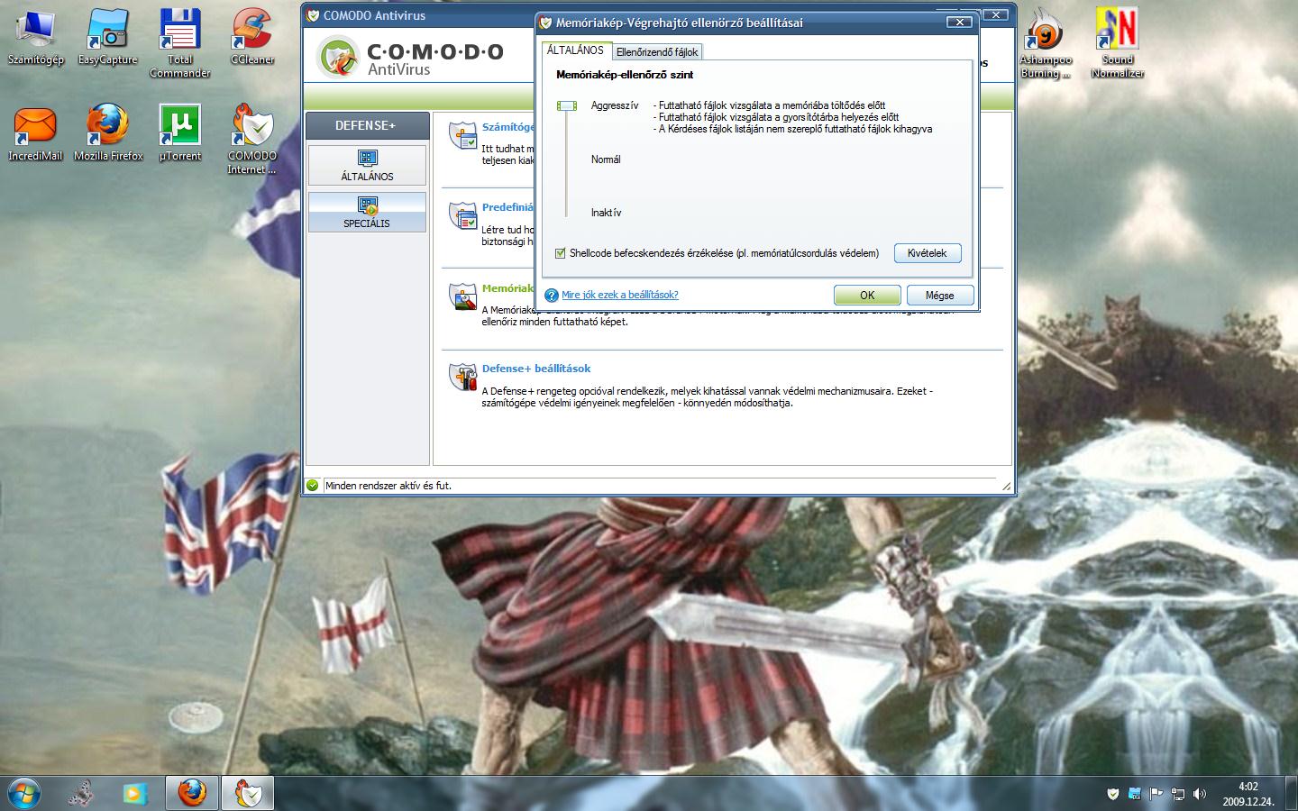Viewport: 1298px width, 811px height.
Task: Click the Windows Start orb
Action: (24, 793)
